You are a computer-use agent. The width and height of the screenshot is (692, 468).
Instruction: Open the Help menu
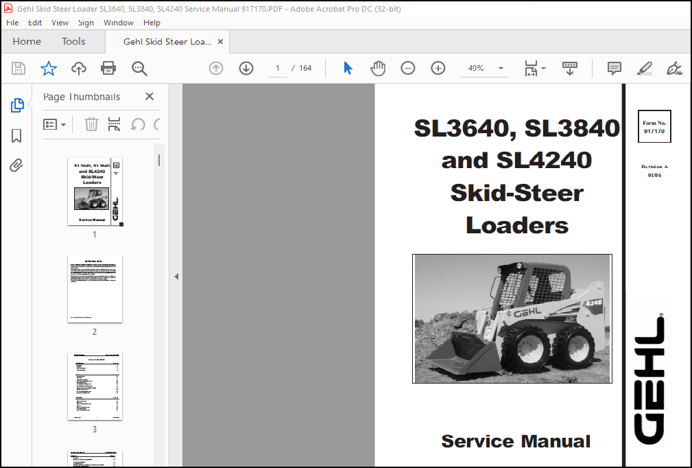point(152,23)
